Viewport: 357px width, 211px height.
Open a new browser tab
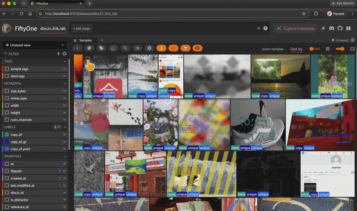(89, 4)
